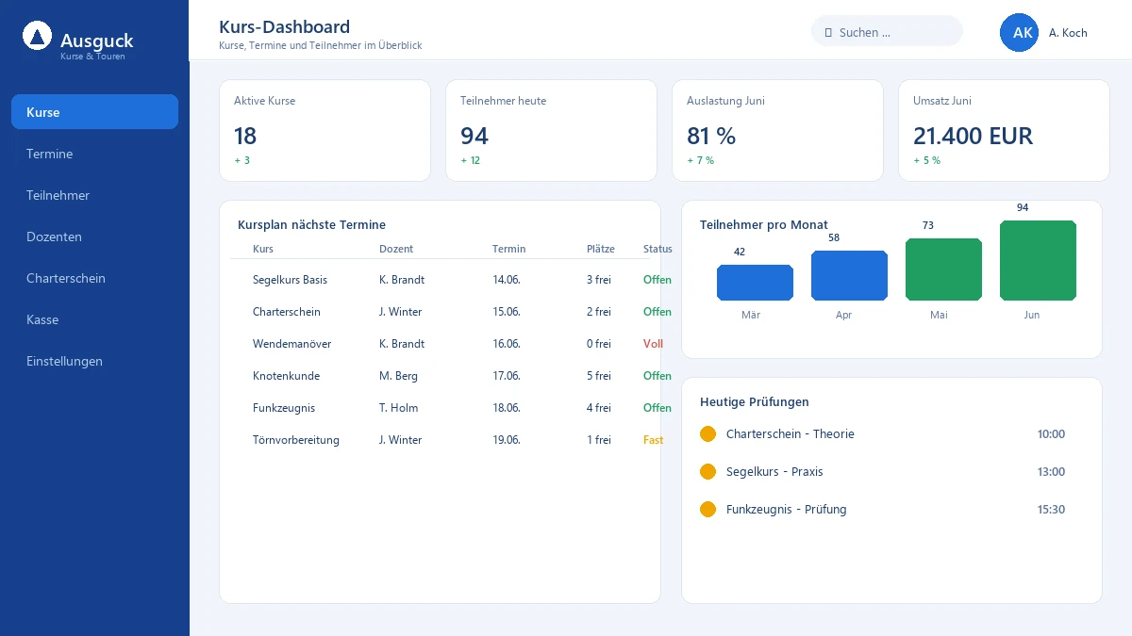Image resolution: width=1132 pixels, height=636 pixels.
Task: Open Einstellungen in the sidebar
Action: pos(94,361)
